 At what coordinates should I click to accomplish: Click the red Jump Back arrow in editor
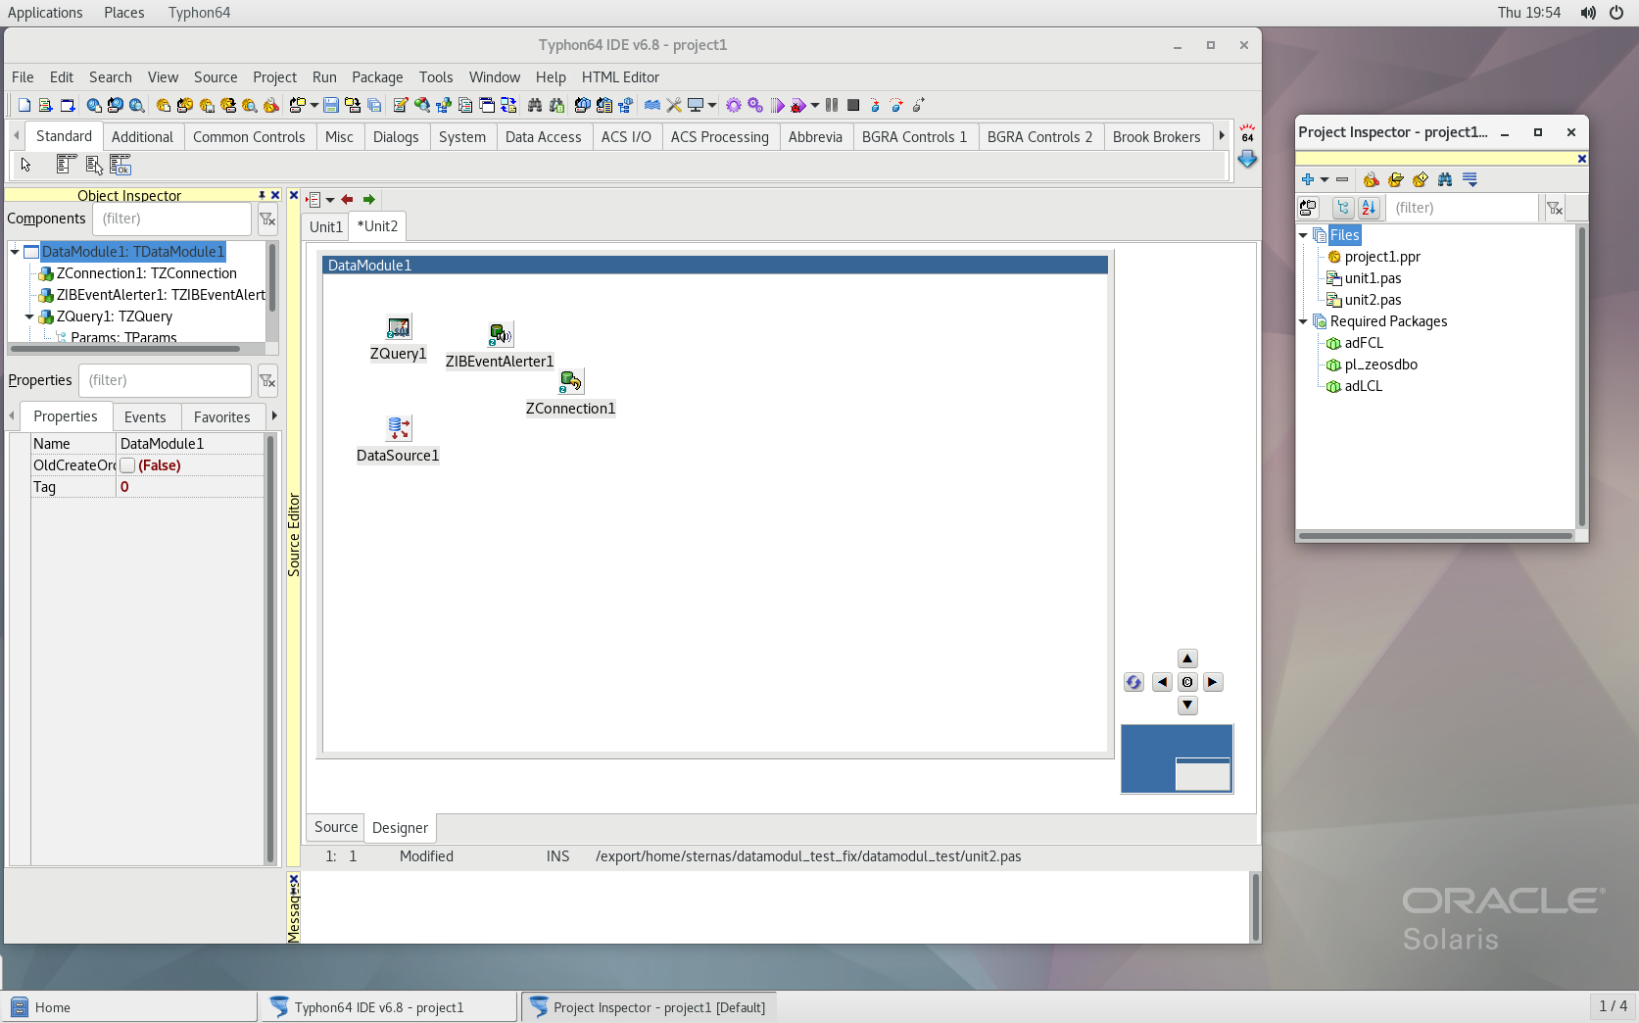[x=347, y=199]
